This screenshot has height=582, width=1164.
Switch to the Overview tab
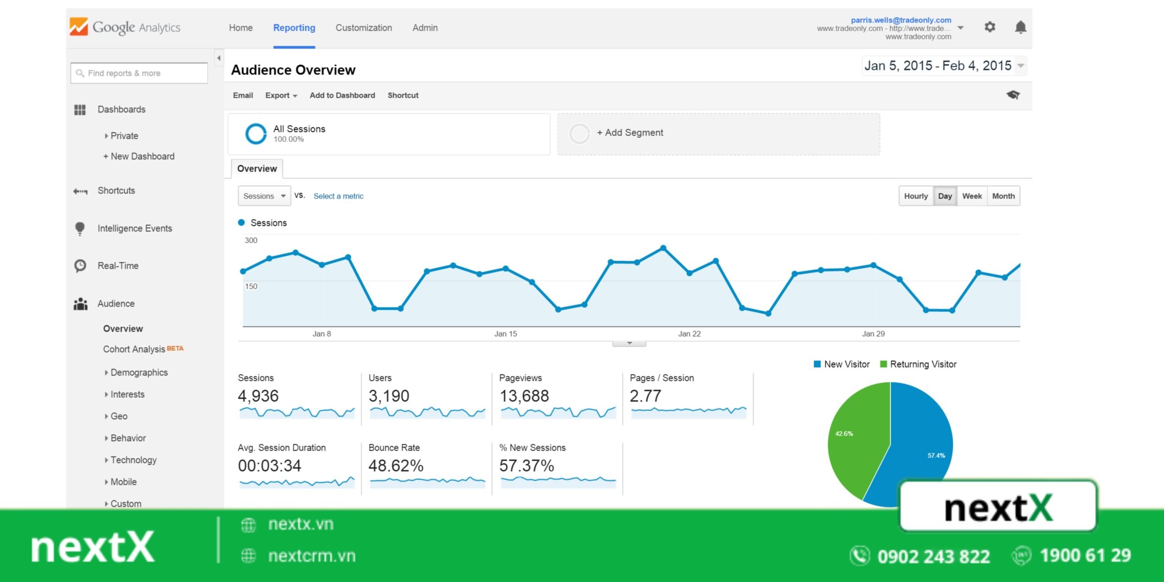pyautogui.click(x=257, y=168)
